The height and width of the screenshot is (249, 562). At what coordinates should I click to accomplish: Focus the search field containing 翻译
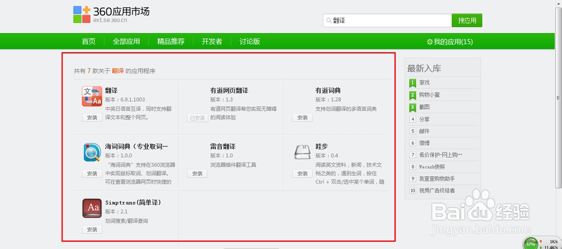[x=387, y=20]
